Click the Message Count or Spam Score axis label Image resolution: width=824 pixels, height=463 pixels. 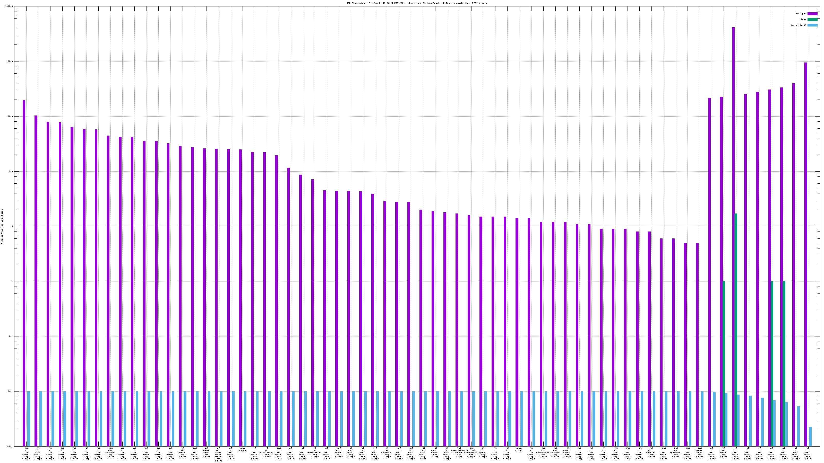click(2, 227)
